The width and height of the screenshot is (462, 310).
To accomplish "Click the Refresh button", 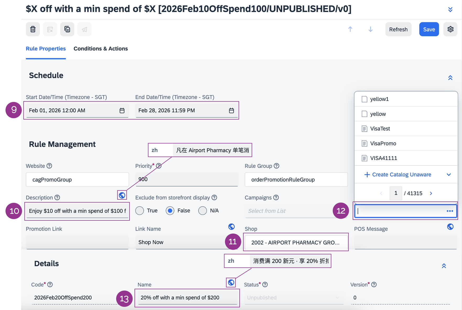I will (x=398, y=29).
